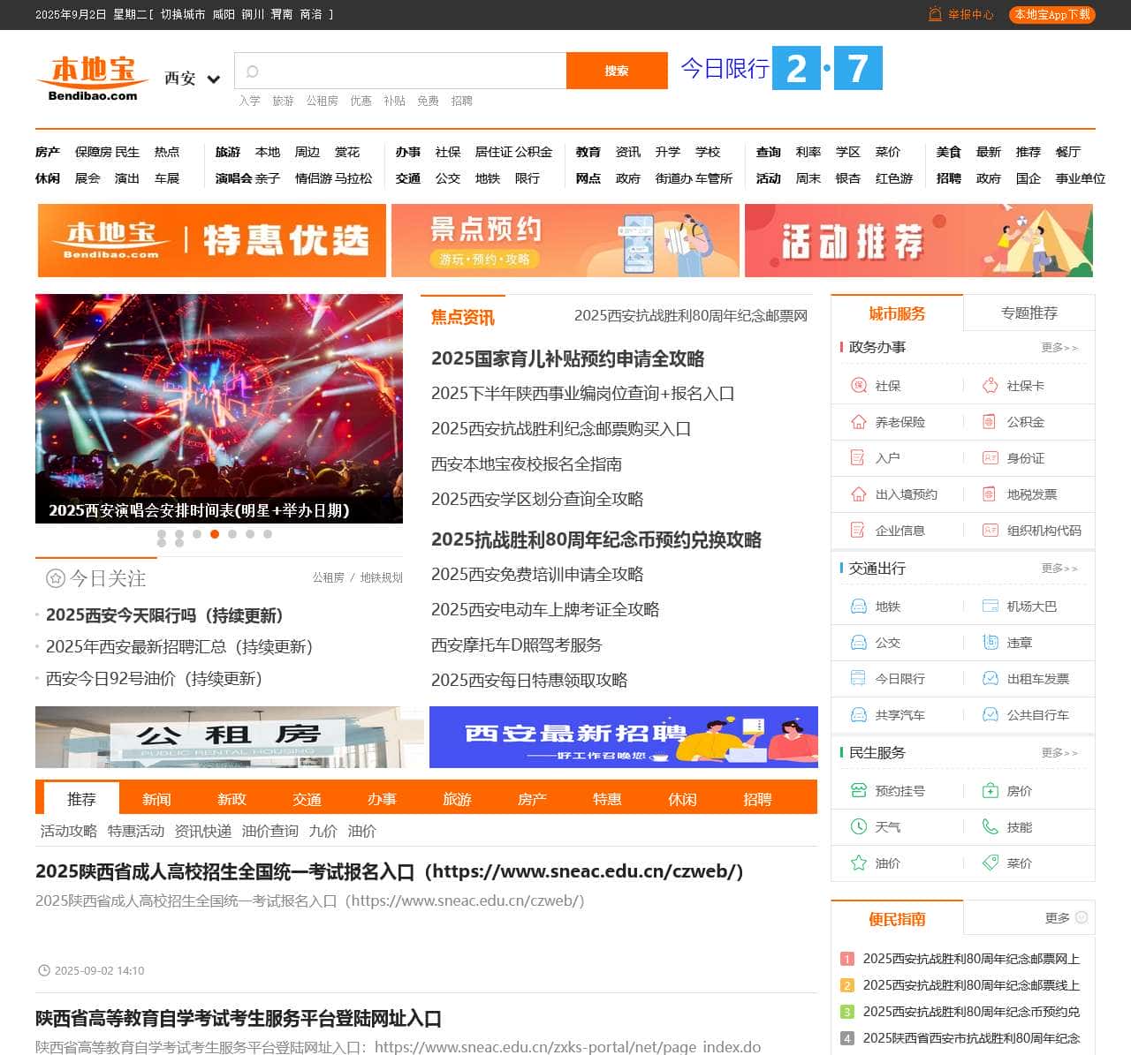Image resolution: width=1131 pixels, height=1055 pixels.
Task: Open 更多 next to 政务办事
Action: point(1060,348)
